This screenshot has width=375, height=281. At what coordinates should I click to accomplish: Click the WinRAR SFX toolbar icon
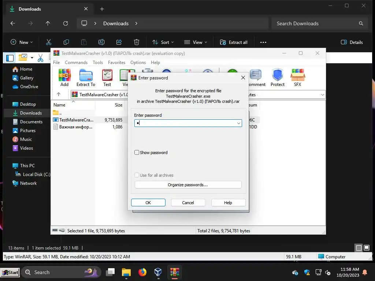[x=297, y=78]
